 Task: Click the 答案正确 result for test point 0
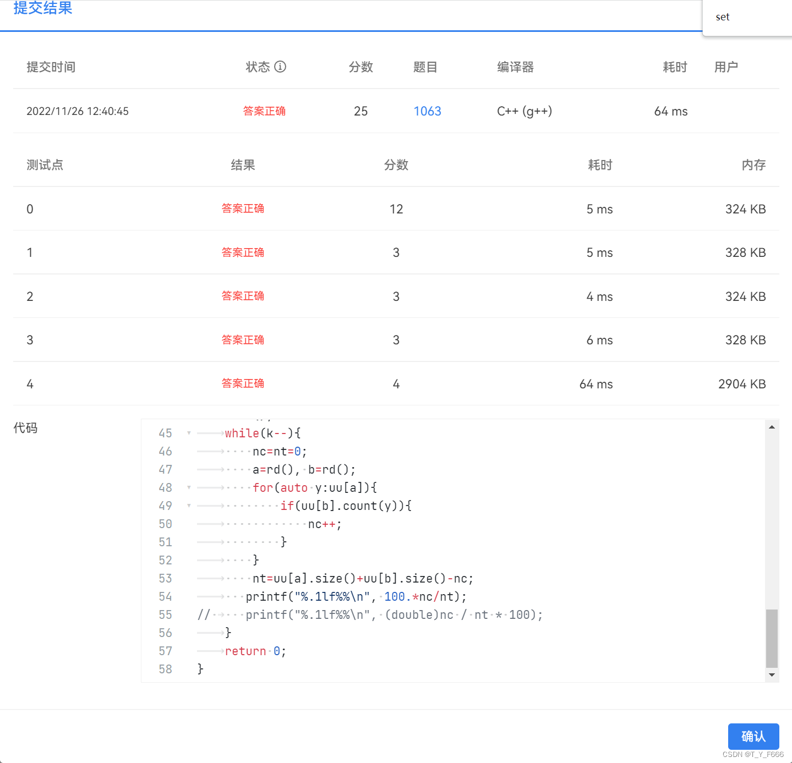point(243,208)
